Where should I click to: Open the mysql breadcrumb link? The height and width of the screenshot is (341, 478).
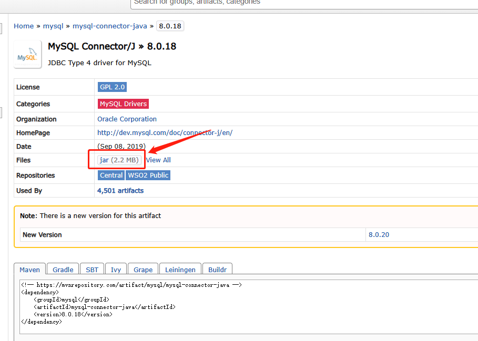[53, 26]
